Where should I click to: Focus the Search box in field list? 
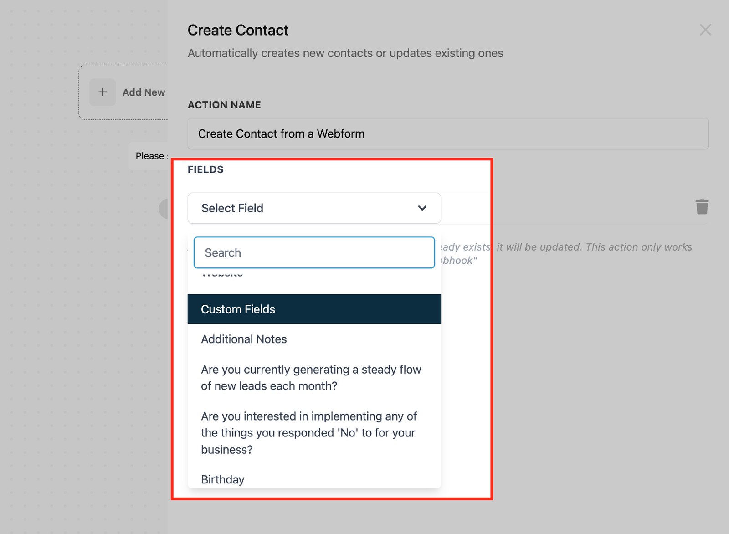(x=314, y=252)
